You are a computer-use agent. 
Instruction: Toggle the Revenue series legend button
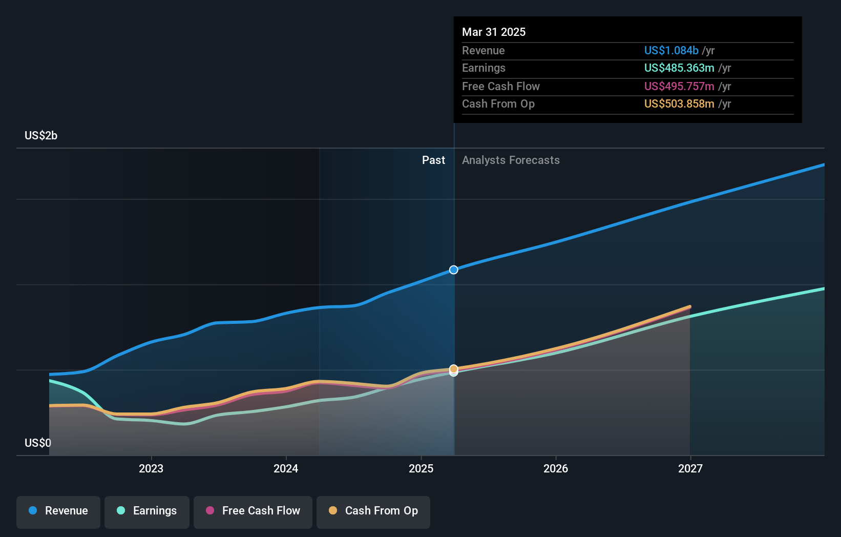click(58, 512)
